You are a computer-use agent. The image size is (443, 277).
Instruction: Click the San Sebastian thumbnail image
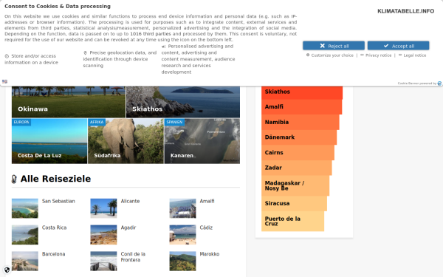tap(25, 208)
